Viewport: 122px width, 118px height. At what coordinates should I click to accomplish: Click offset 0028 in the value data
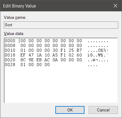tap(10, 65)
